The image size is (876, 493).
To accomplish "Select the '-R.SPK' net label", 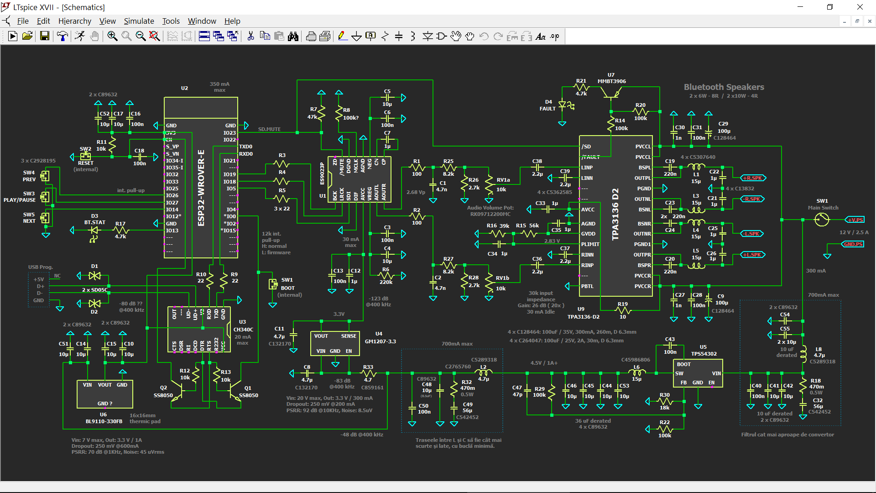I will [x=752, y=199].
